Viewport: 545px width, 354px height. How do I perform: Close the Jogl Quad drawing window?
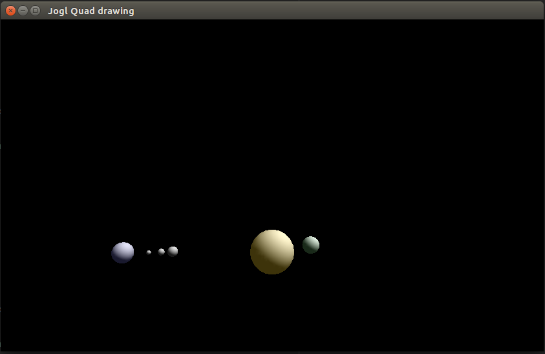[x=11, y=11]
